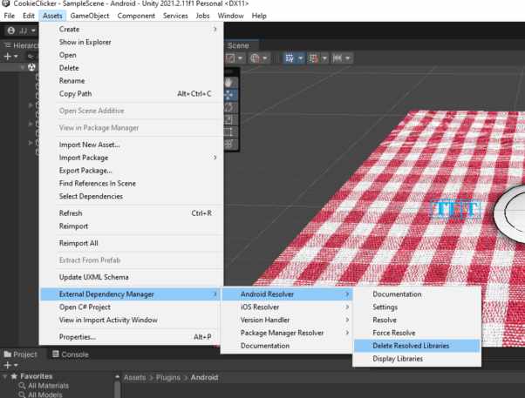The width and height of the screenshot is (525, 398).
Task: Choose Export Package...
Action: click(x=131, y=171)
